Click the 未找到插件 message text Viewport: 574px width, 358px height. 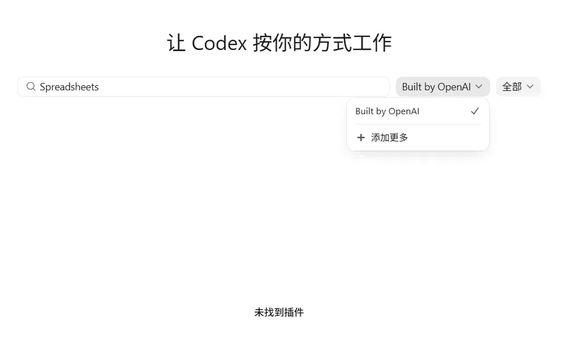click(279, 313)
